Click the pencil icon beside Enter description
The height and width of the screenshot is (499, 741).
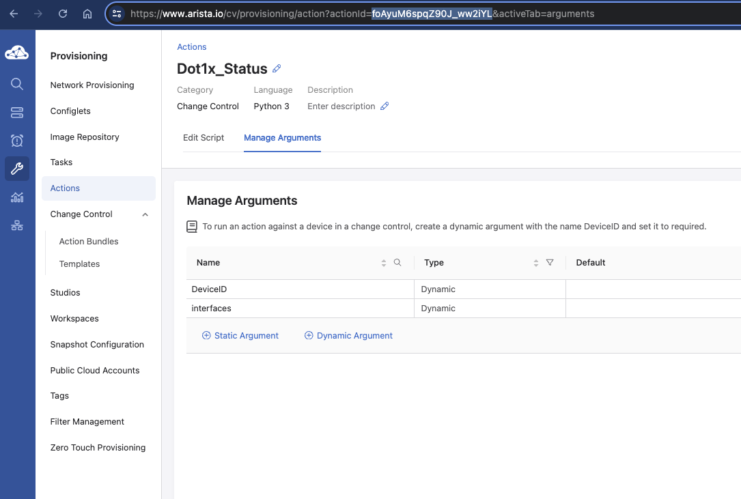click(x=385, y=106)
